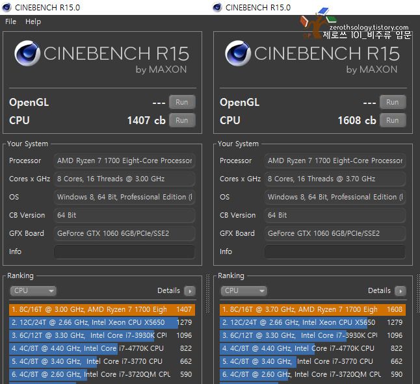Click OS field in right window
420x384 pixels.
pos(335,197)
